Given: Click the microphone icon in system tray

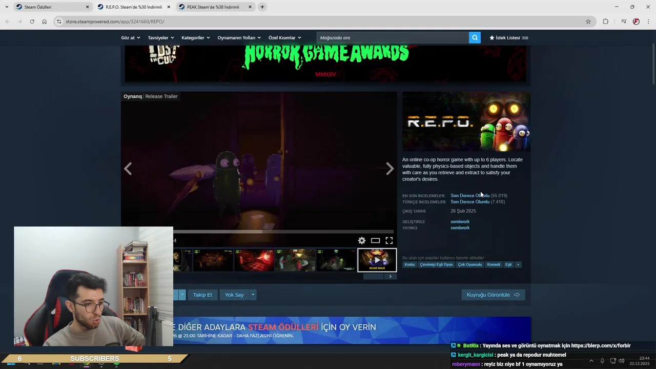Looking at the screenshot, I should click(602, 361).
